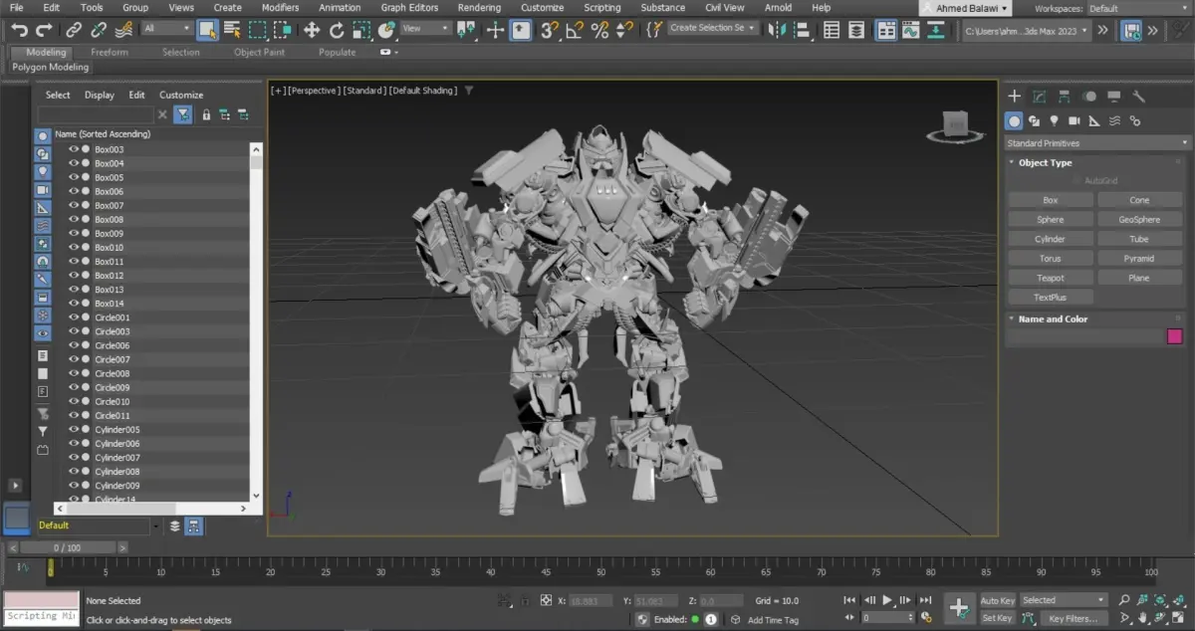The width and height of the screenshot is (1195, 631).
Task: Show the Cameras creation category
Action: (x=1074, y=120)
